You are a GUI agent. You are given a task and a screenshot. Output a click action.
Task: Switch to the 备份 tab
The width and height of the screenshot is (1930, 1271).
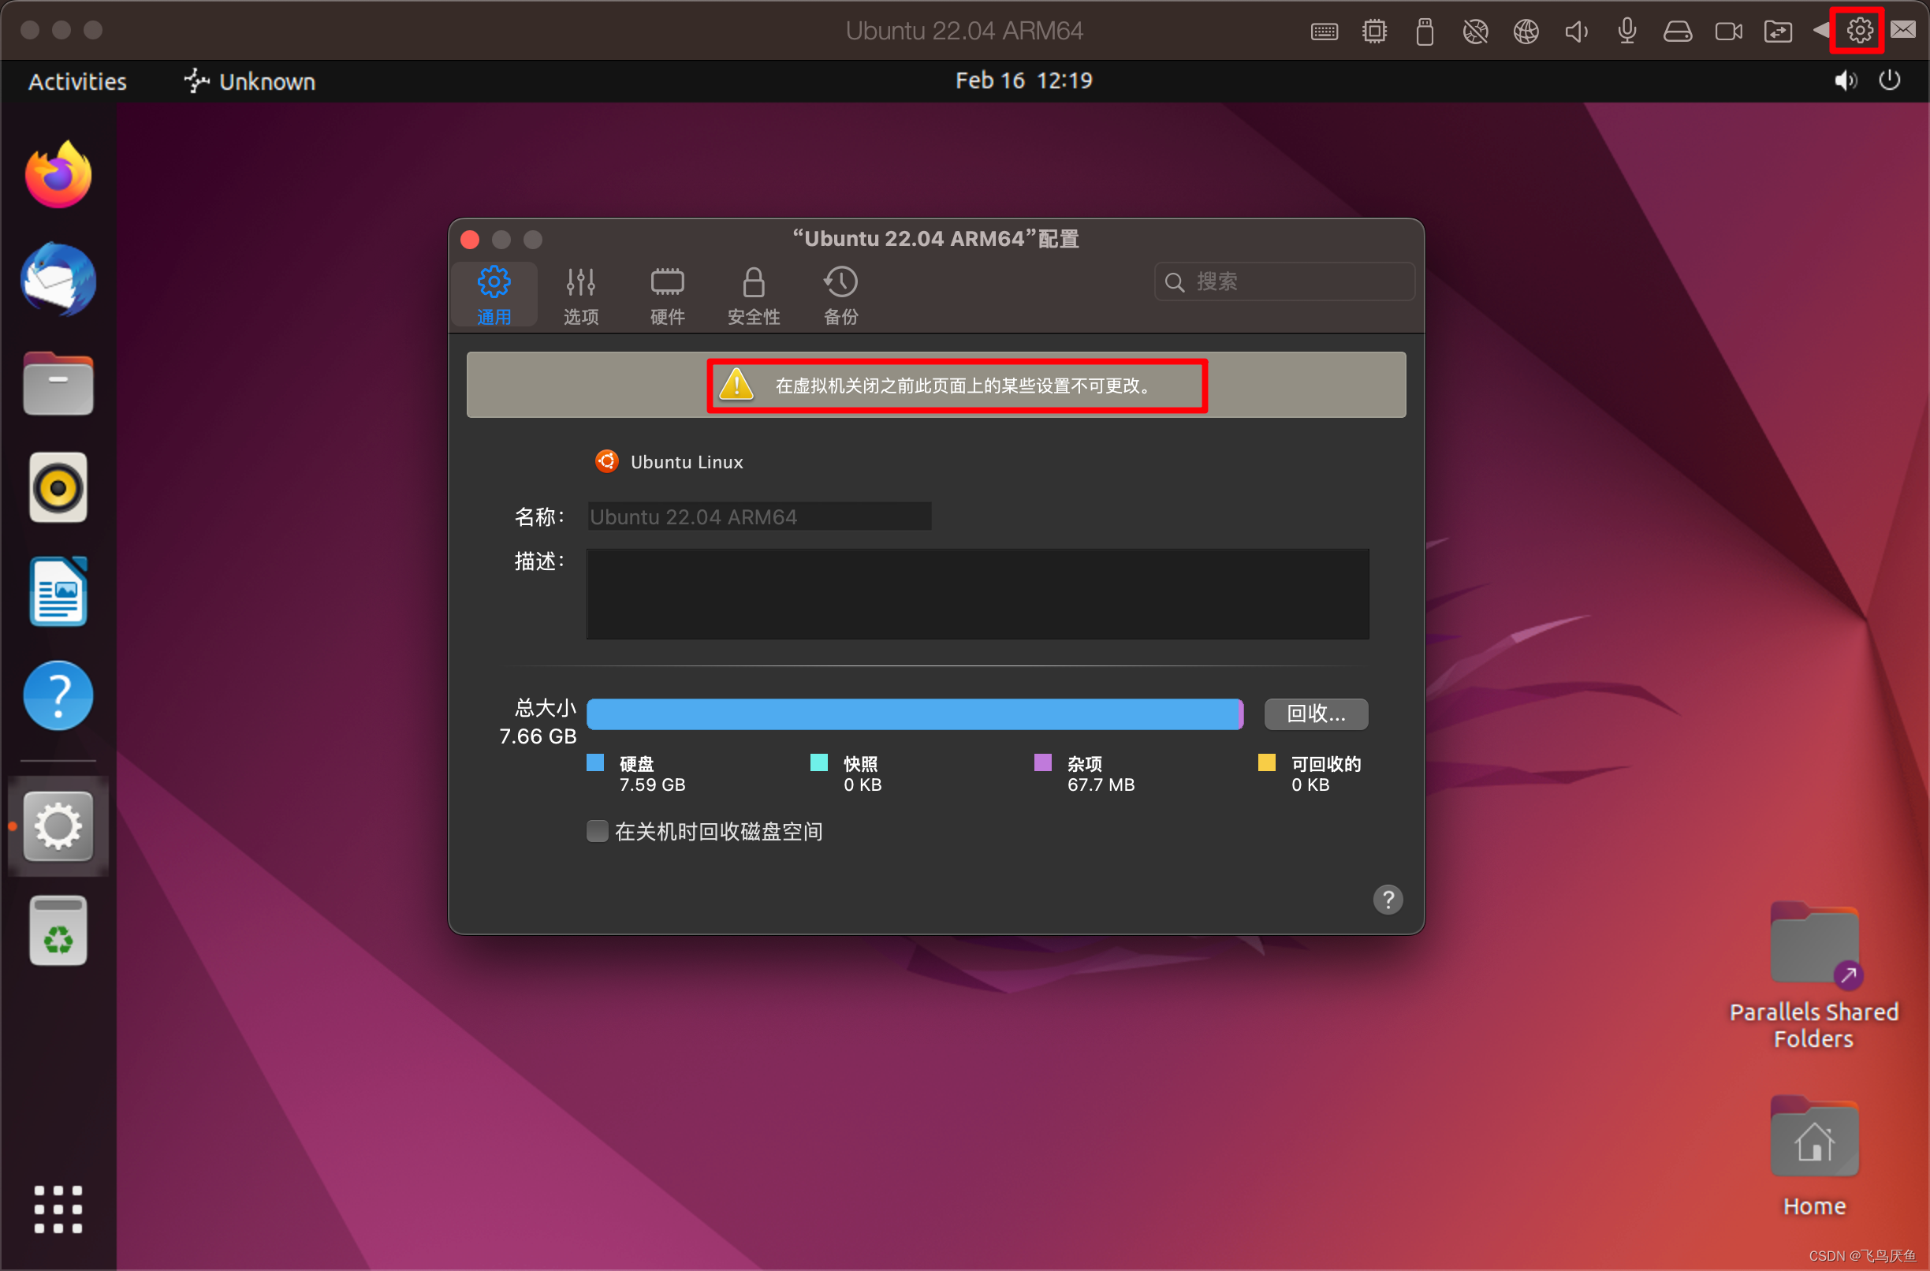[x=841, y=296]
